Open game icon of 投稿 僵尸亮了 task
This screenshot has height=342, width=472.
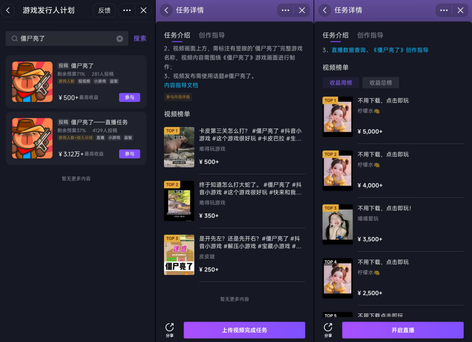pyautogui.click(x=32, y=82)
